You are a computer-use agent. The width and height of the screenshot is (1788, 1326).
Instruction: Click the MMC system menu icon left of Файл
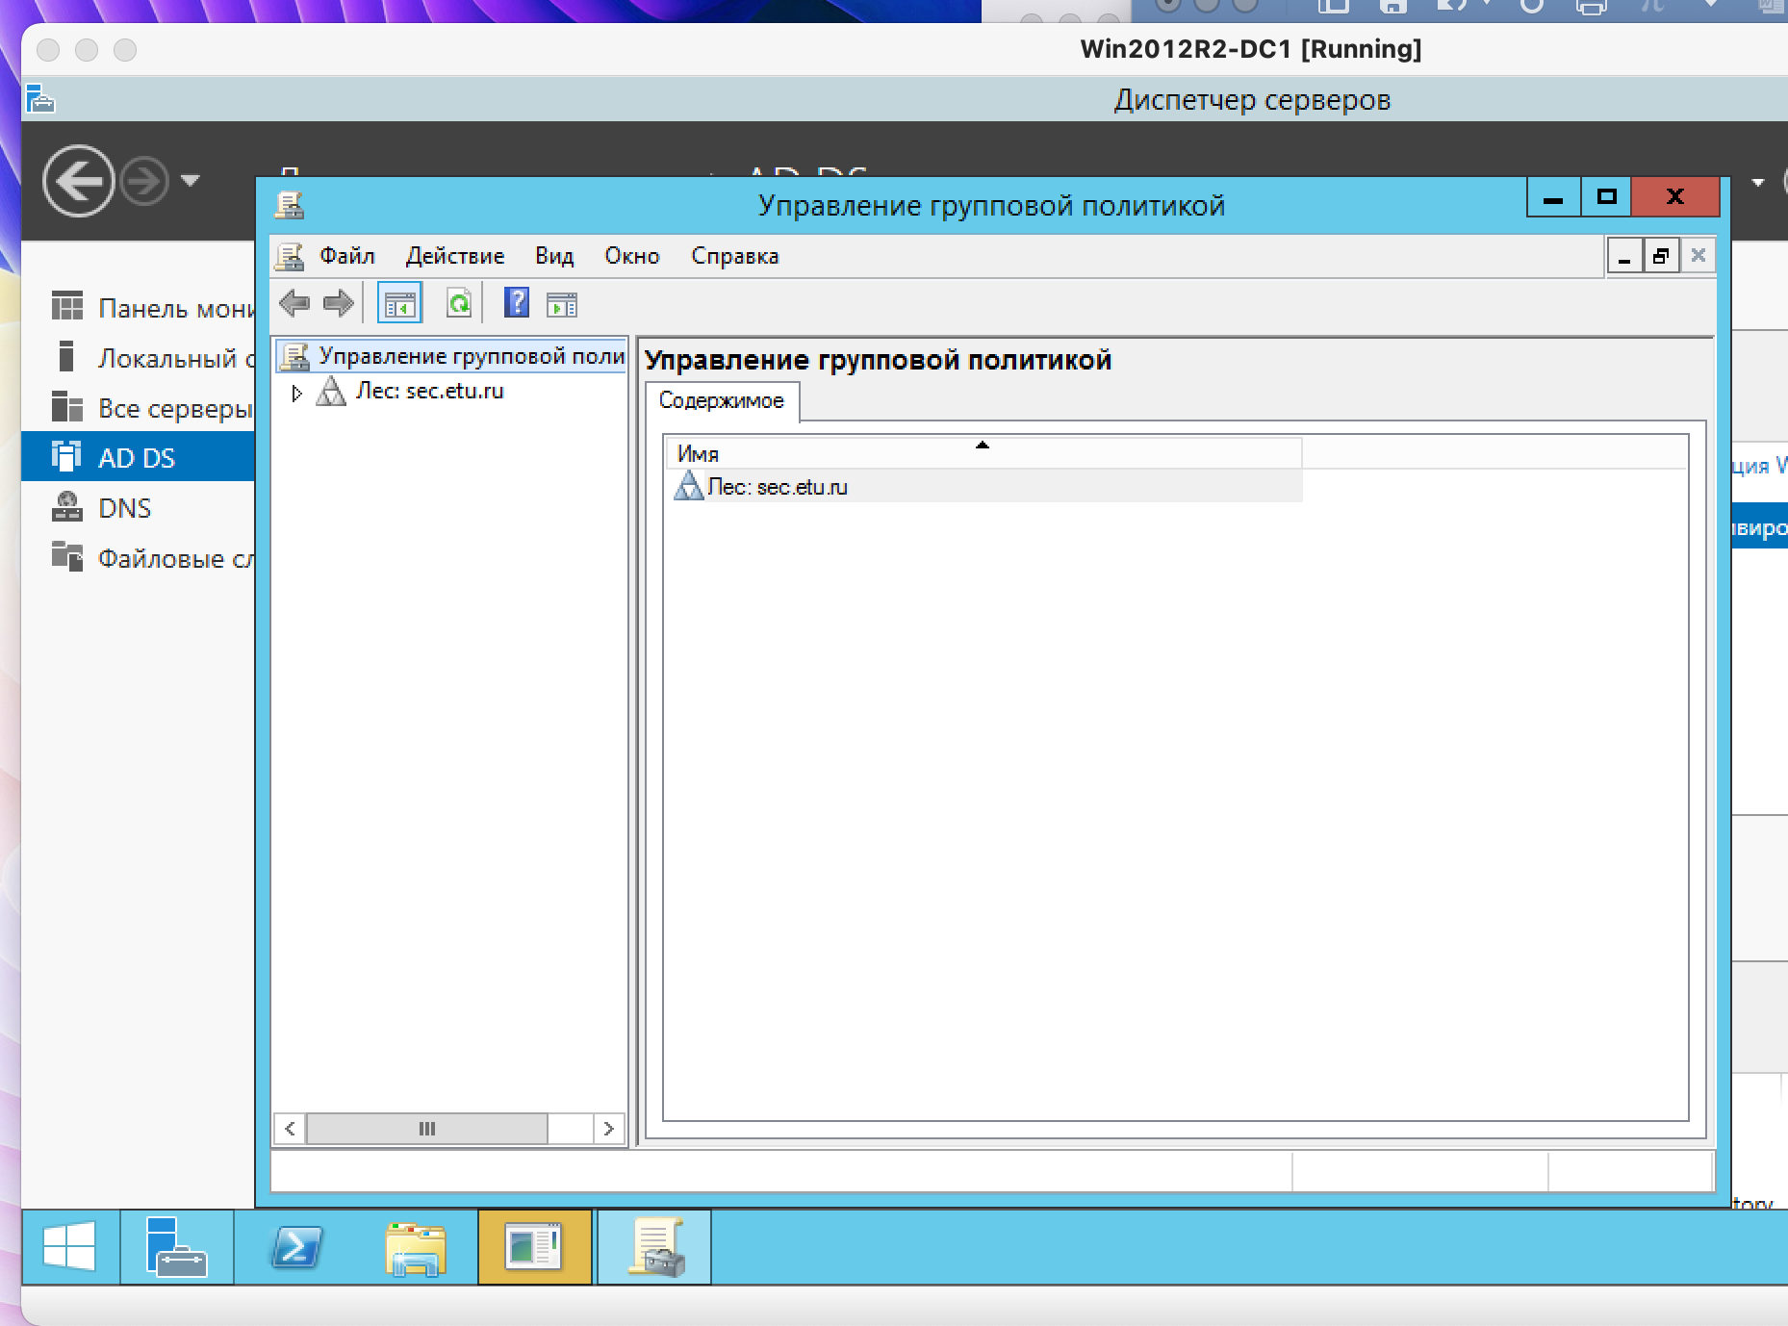click(290, 256)
